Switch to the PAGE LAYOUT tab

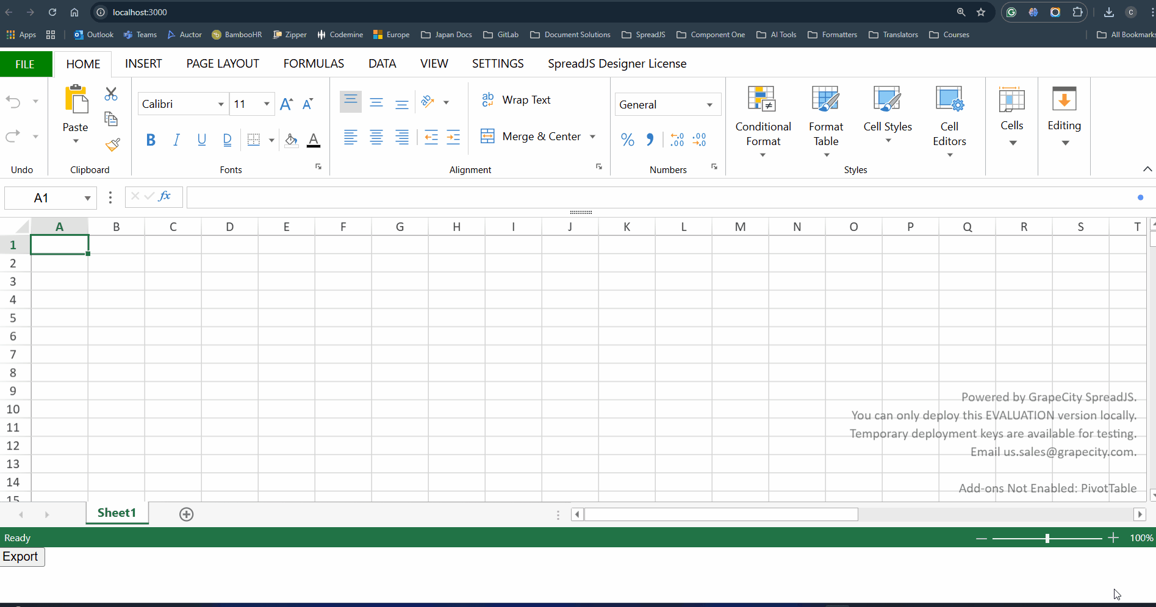click(x=223, y=63)
